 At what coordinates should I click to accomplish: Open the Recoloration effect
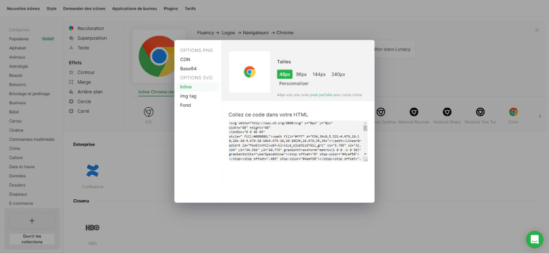tap(87, 28)
